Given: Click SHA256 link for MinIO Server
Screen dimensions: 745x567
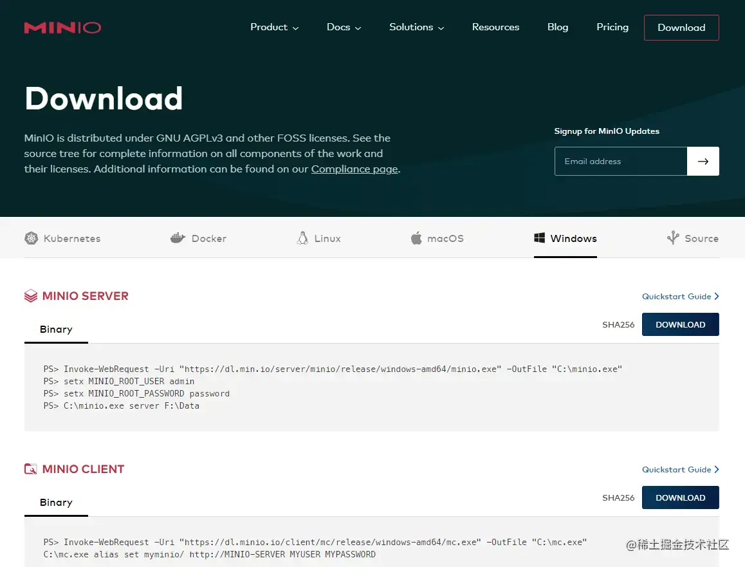Looking at the screenshot, I should (x=618, y=324).
